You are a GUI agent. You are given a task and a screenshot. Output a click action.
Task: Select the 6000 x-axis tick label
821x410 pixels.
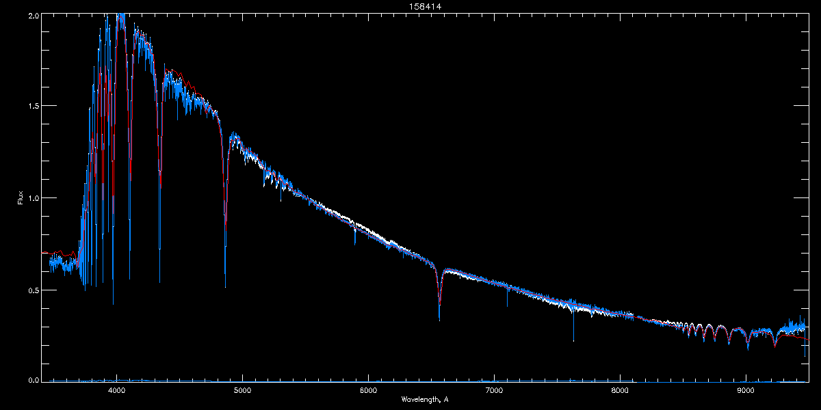pos(368,390)
